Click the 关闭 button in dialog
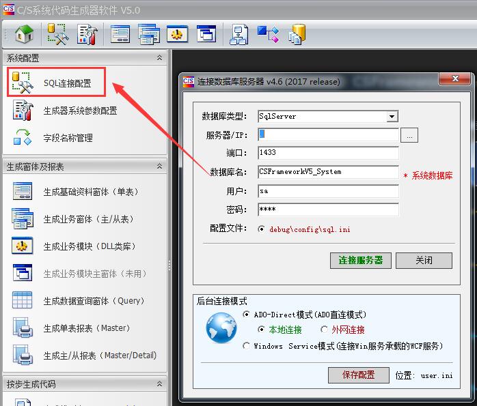The width and height of the screenshot is (477, 406). pos(424,261)
